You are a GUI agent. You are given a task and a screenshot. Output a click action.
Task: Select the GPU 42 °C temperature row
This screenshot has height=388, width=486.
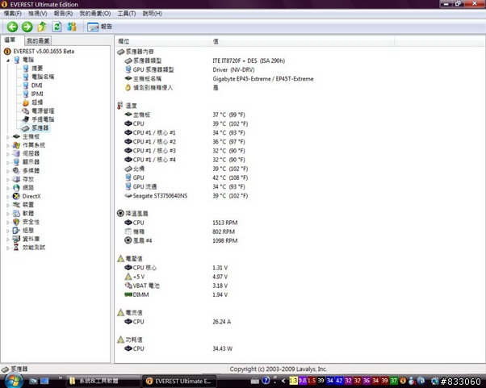pos(186,177)
